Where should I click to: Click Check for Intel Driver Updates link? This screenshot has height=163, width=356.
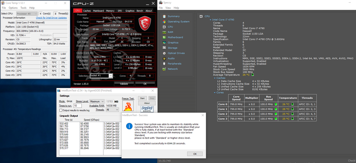51,18
